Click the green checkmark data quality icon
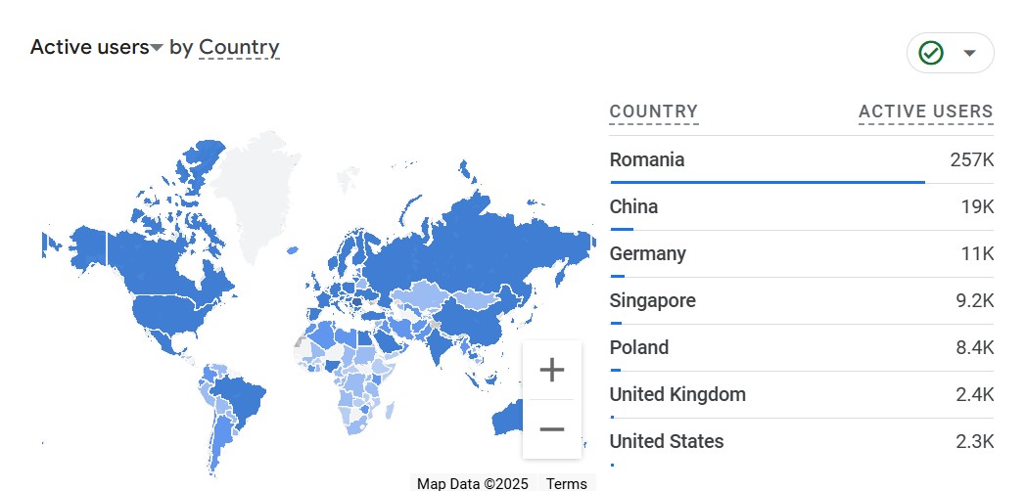 (x=931, y=53)
